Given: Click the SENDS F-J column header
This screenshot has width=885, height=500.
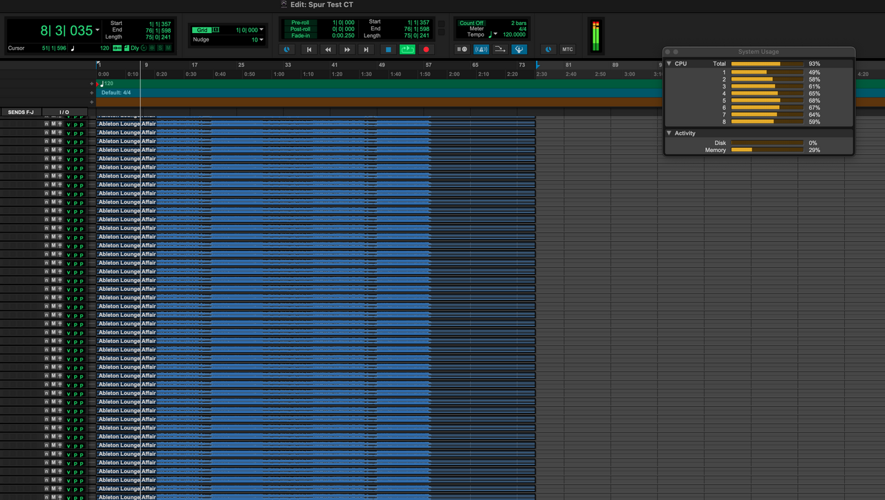Looking at the screenshot, I should 21,112.
